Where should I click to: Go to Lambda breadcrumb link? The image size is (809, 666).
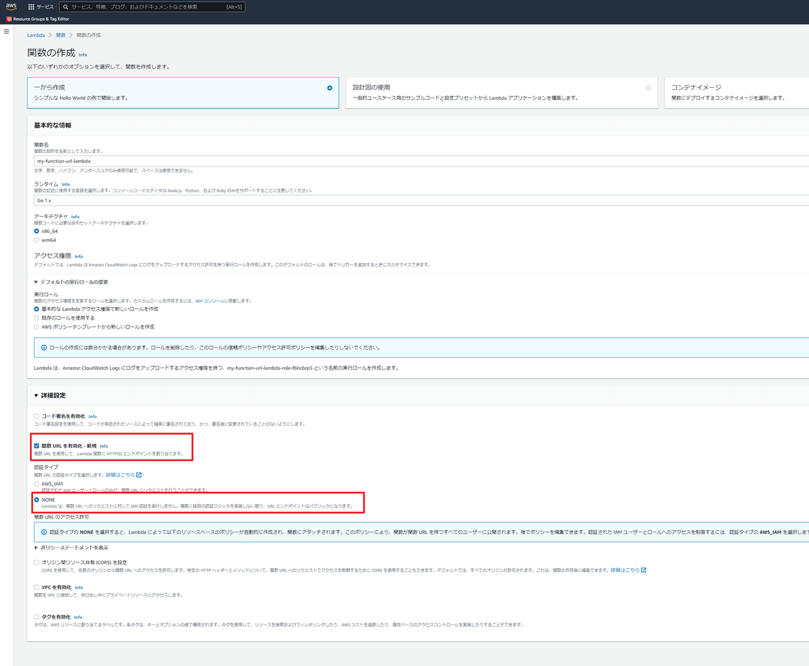[x=36, y=34]
